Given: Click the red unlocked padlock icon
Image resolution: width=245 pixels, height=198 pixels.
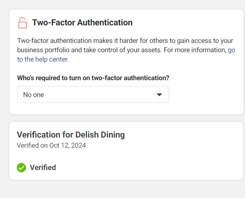Looking at the screenshot, I should (22, 23).
